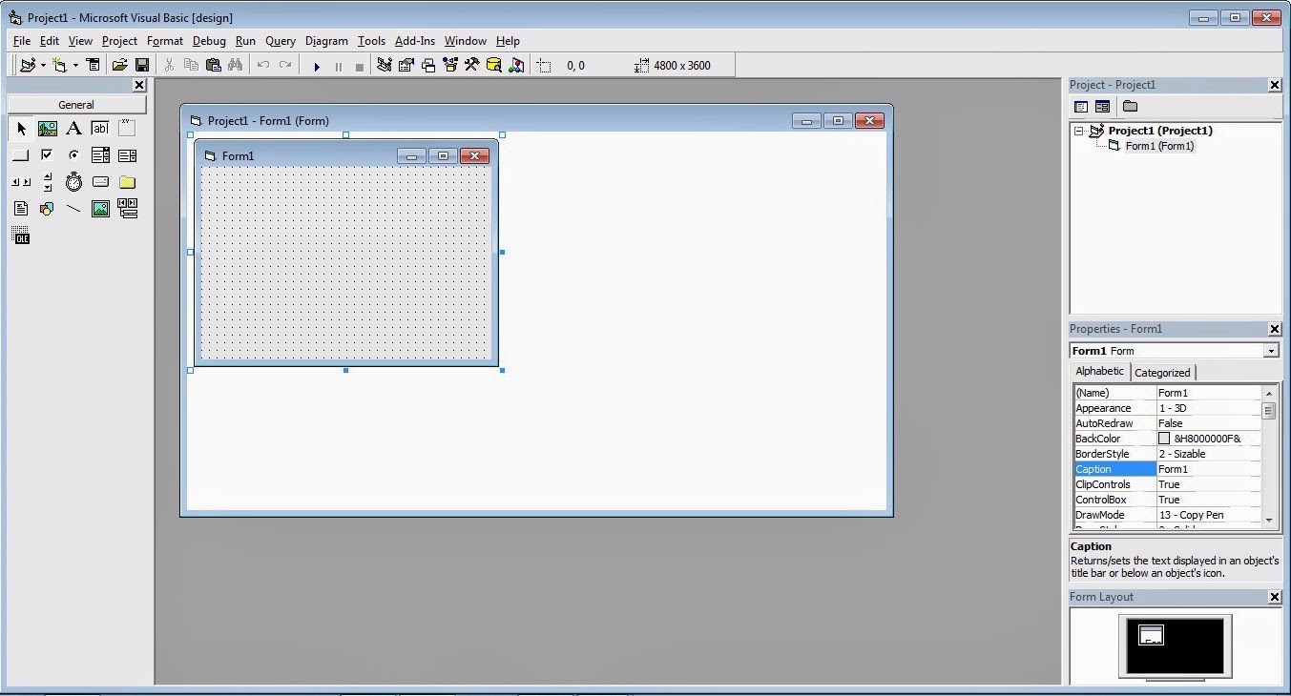Click View Object in Project panel
Viewport: 1291px width, 696px height.
1102,107
